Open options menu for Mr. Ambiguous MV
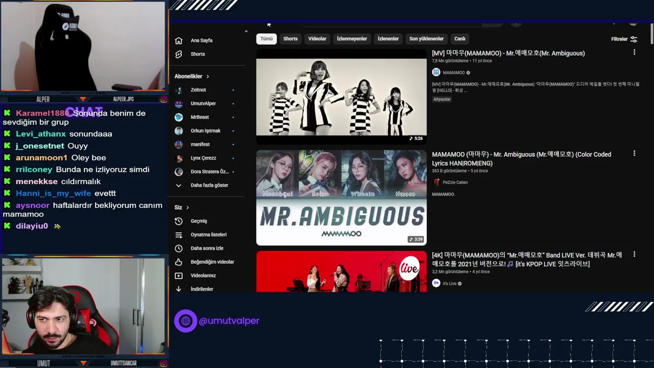 click(634, 52)
